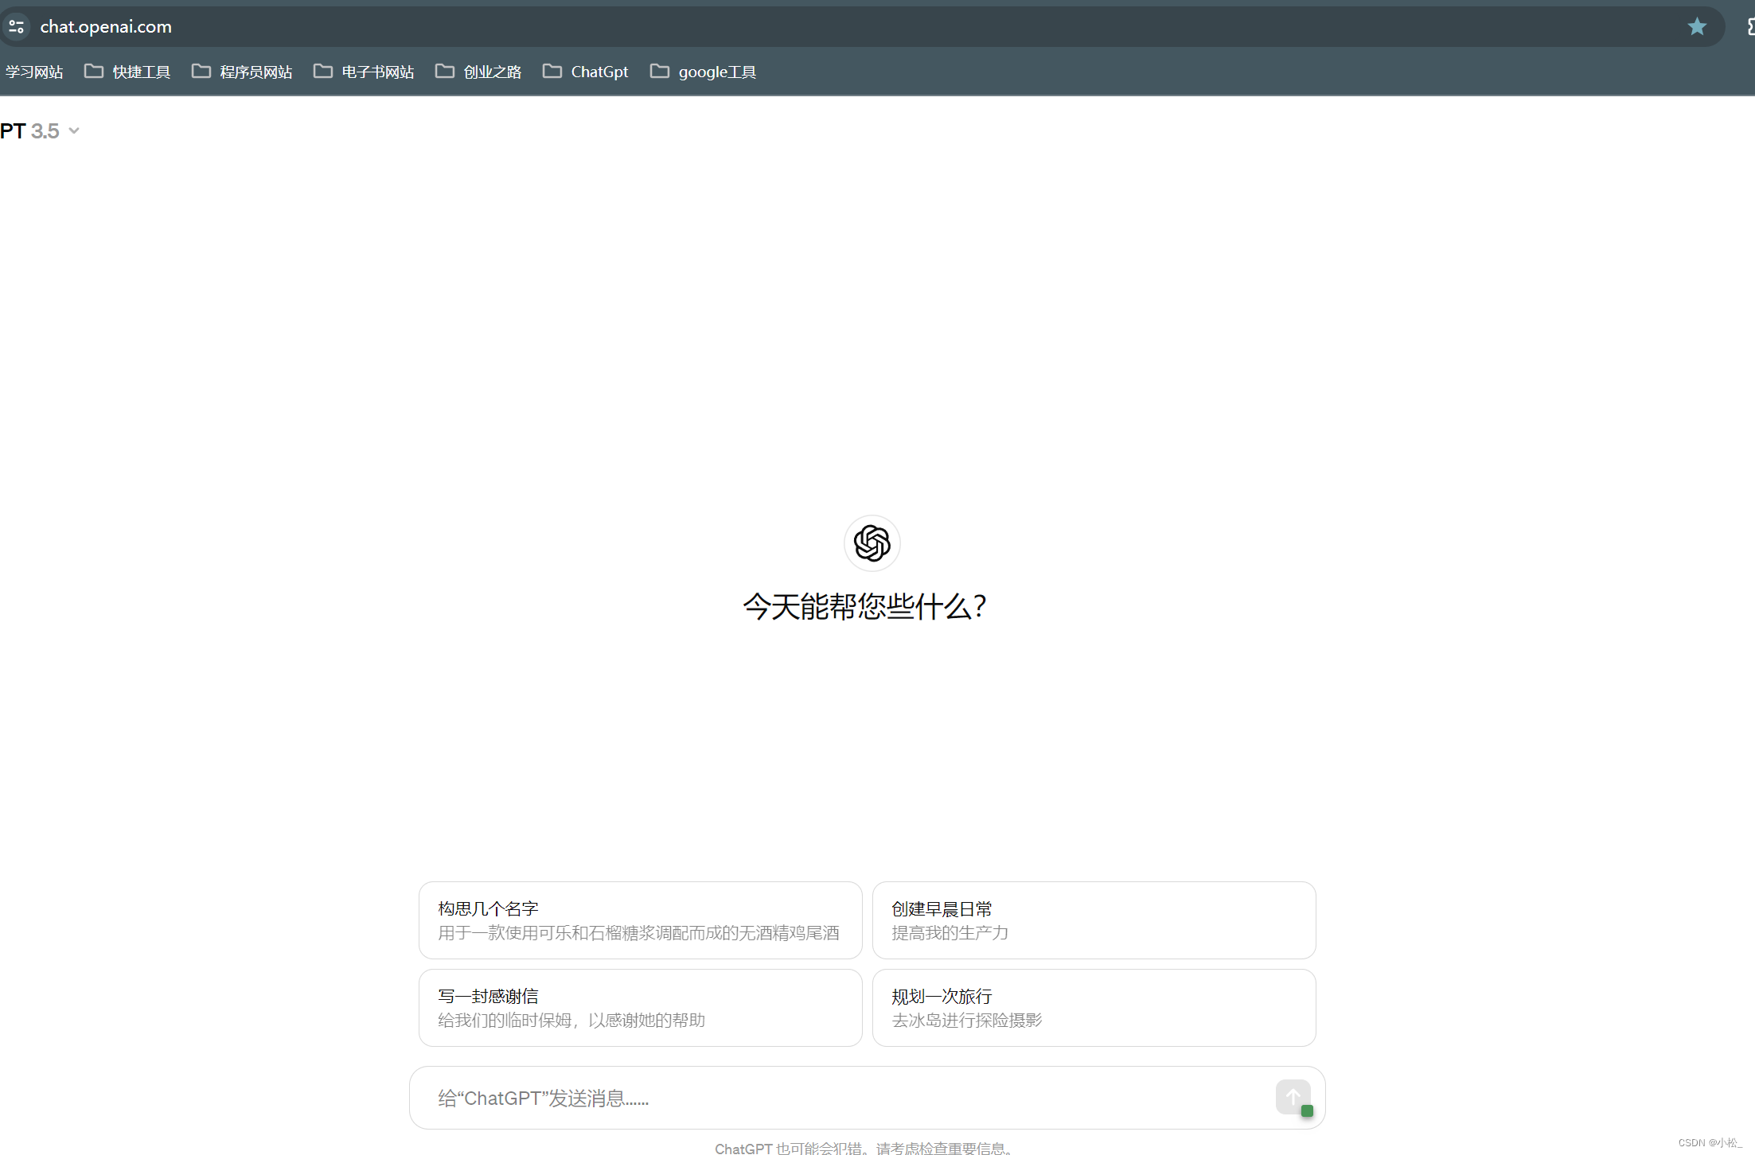Open the 程序员网站 bookmark folder

pos(243,72)
